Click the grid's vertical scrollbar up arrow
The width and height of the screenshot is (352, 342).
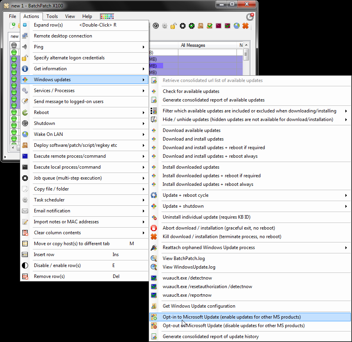pyautogui.click(x=246, y=45)
